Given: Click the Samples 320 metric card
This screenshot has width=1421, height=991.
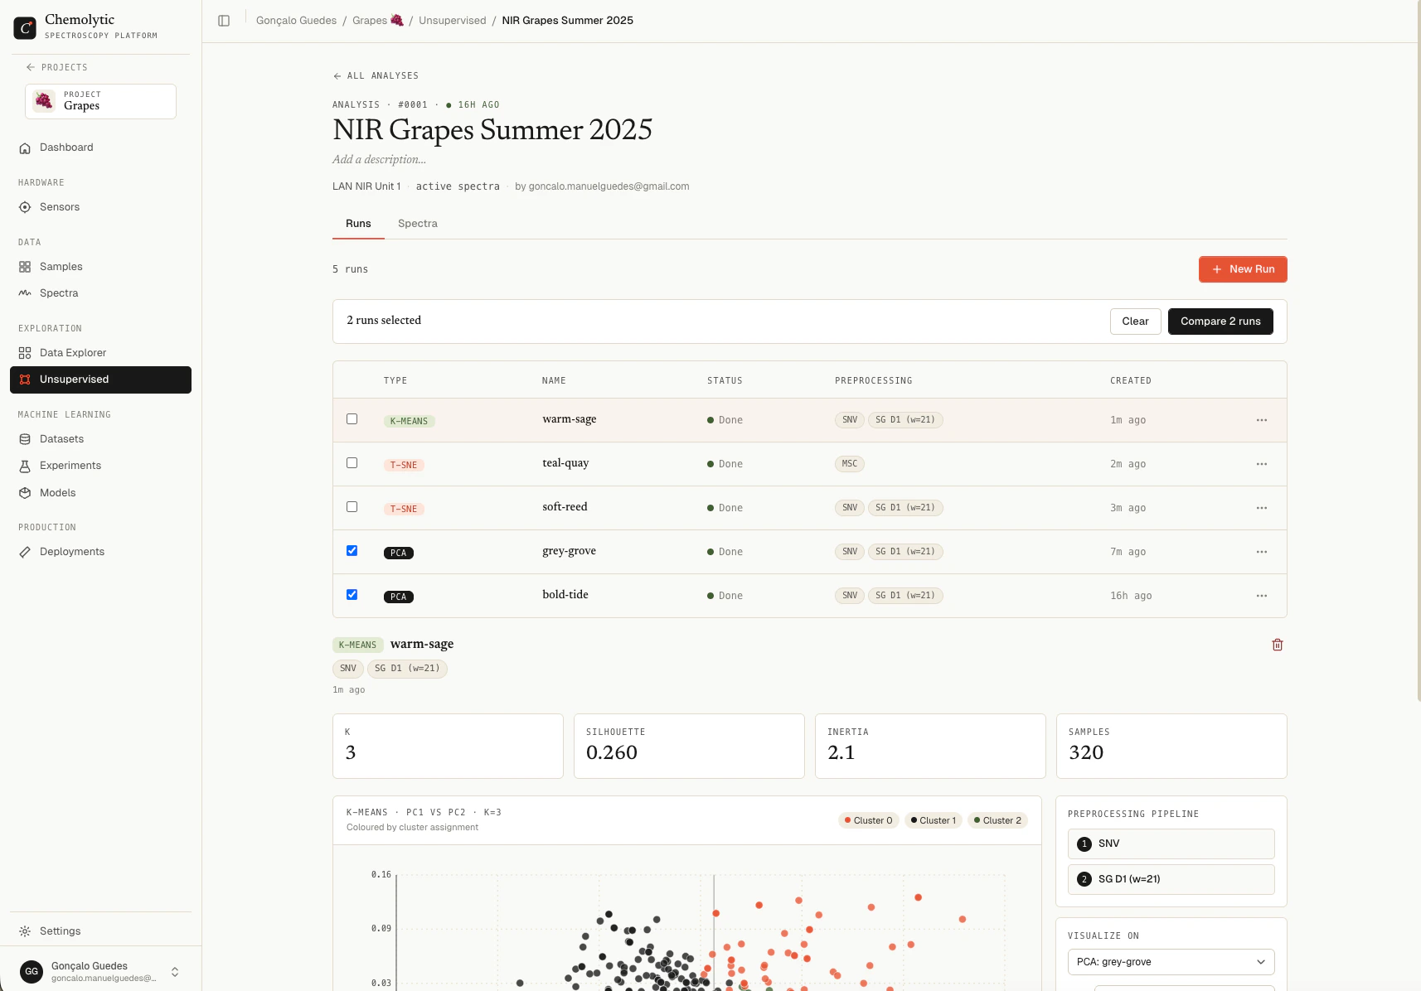Looking at the screenshot, I should coord(1171,746).
